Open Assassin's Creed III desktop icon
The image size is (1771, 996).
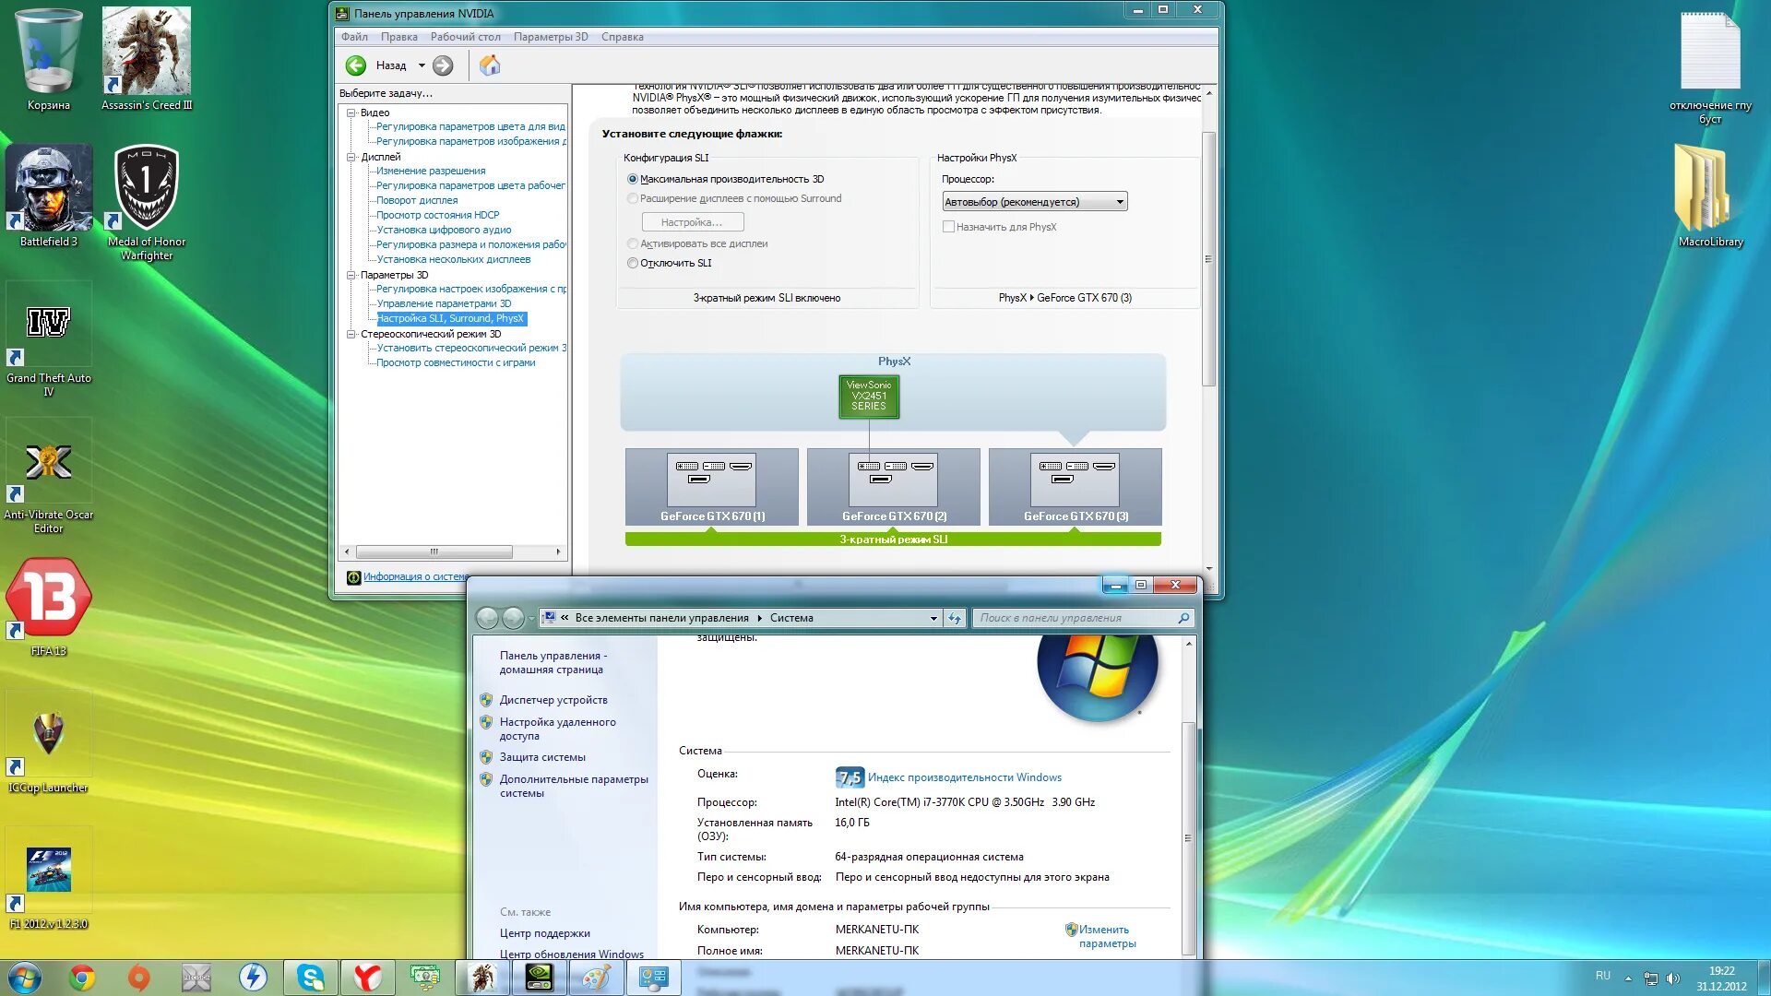pos(146,52)
